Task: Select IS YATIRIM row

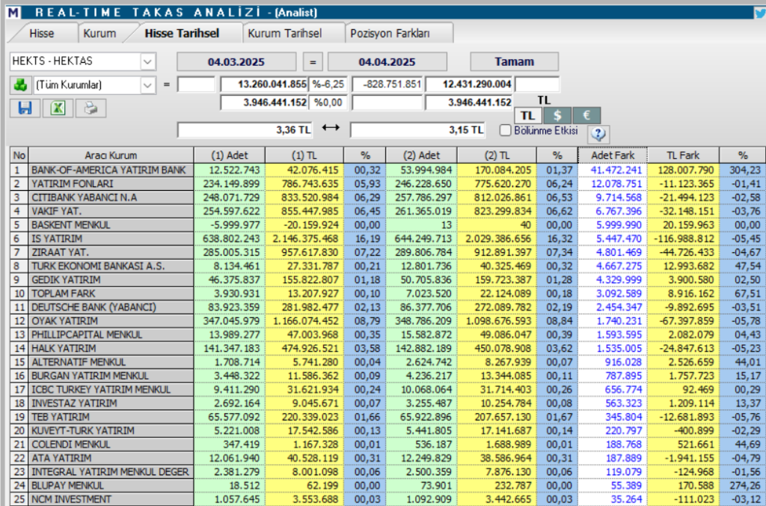Action: pyautogui.click(x=388, y=239)
